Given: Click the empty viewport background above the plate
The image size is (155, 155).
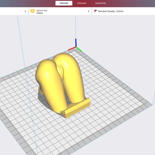Looking at the screenshot, I should (x=117, y=34).
